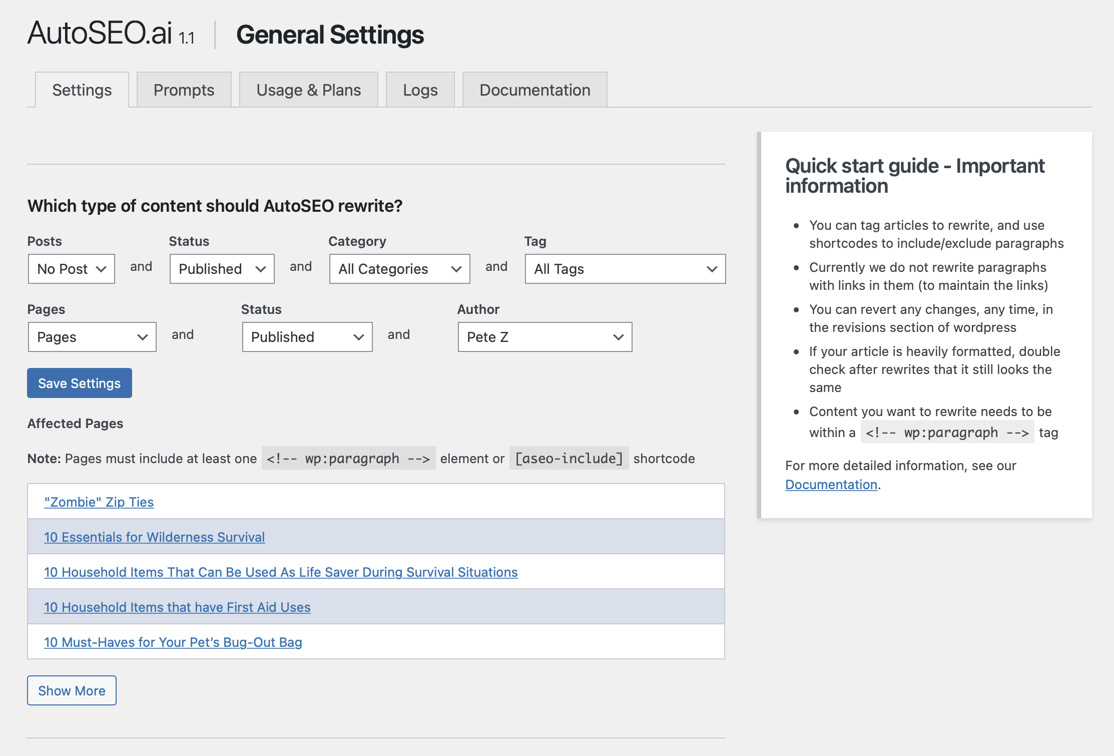Expand the Pages Status Published dropdown
Viewport: 1114px width, 756px height.
click(x=307, y=337)
